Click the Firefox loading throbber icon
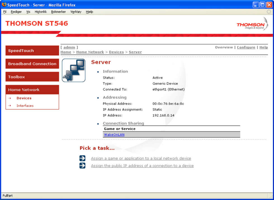This screenshot has width=274, height=200. point(269,12)
